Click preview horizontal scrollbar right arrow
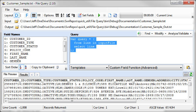This screenshot has height=112, width=196. [x=186, y=101]
